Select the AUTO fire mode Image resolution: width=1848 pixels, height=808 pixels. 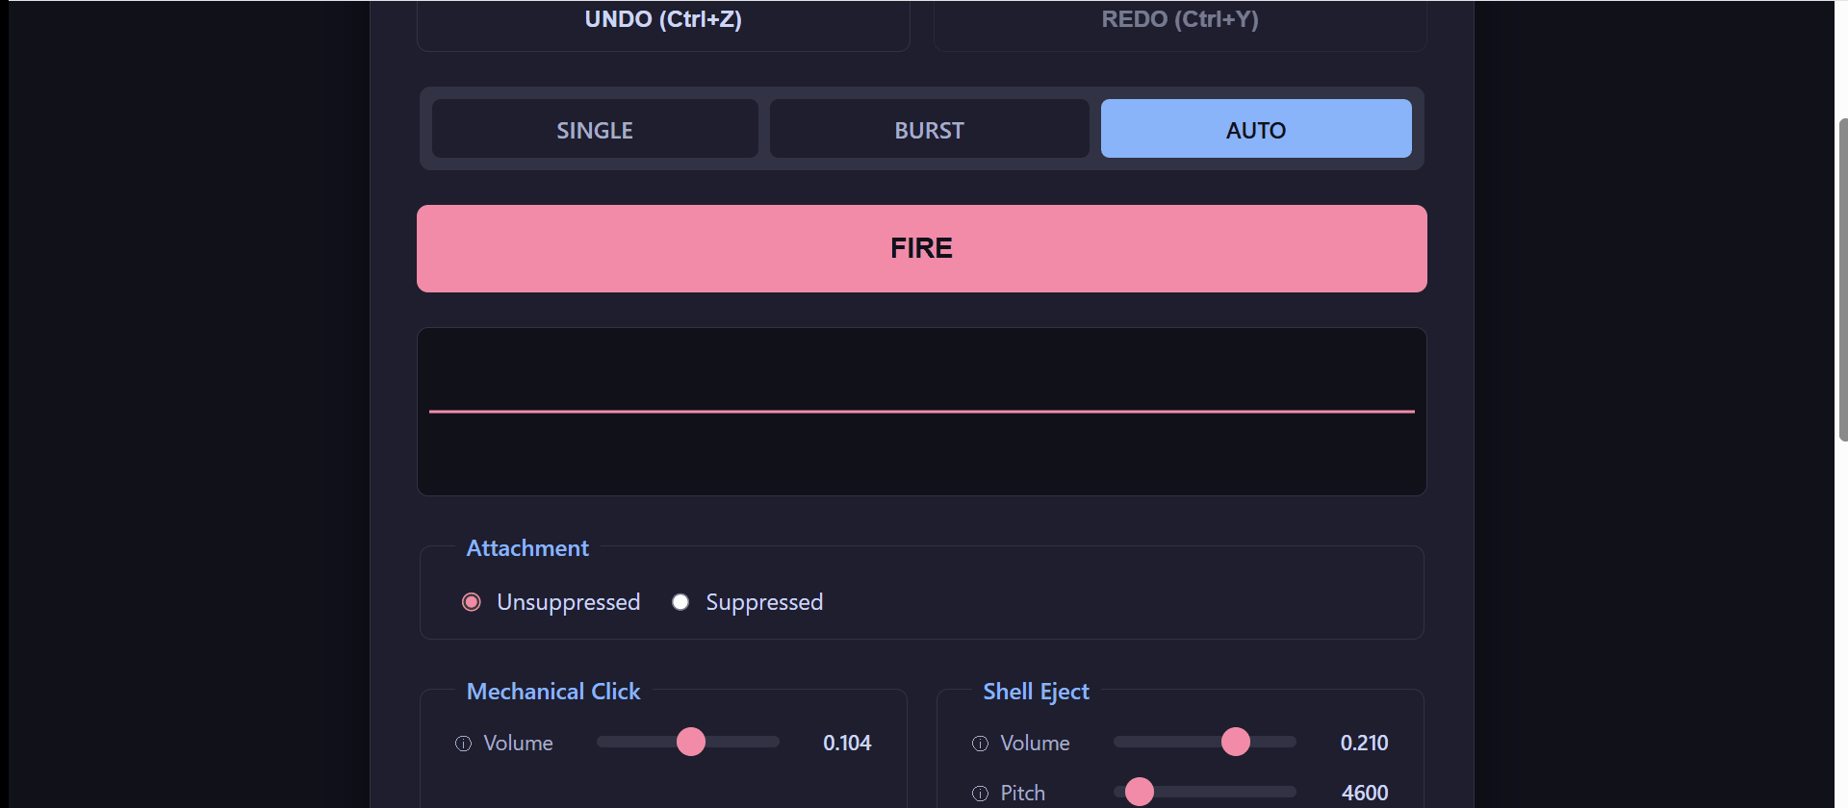coord(1256,129)
